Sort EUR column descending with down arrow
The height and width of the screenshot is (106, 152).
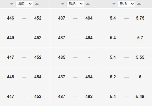click(x=63, y=4)
